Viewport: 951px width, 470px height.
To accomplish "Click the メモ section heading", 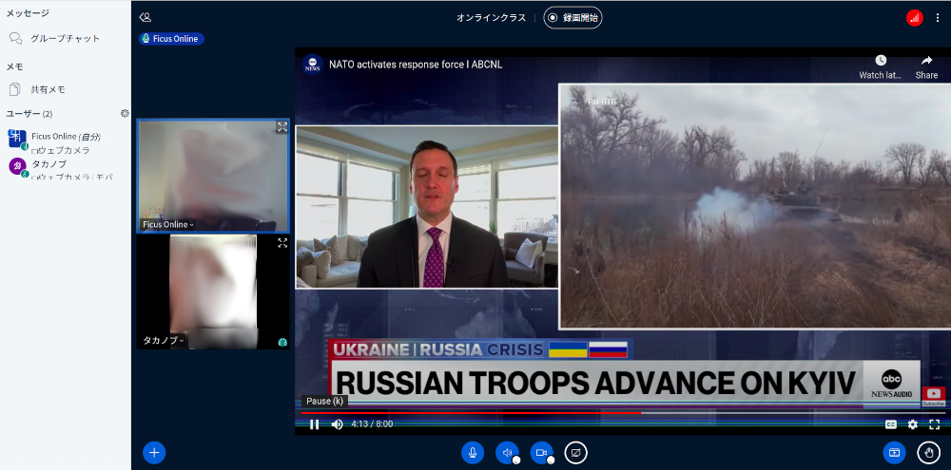I will point(14,66).
